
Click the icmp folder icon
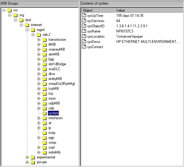(44, 133)
